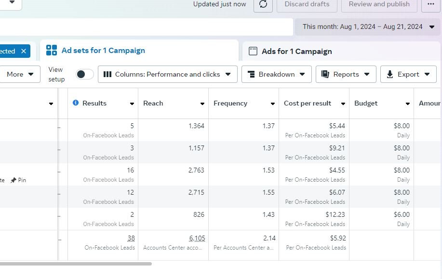The image size is (442, 279).
Task: Open the three-dots more options menu
Action: (431, 4)
